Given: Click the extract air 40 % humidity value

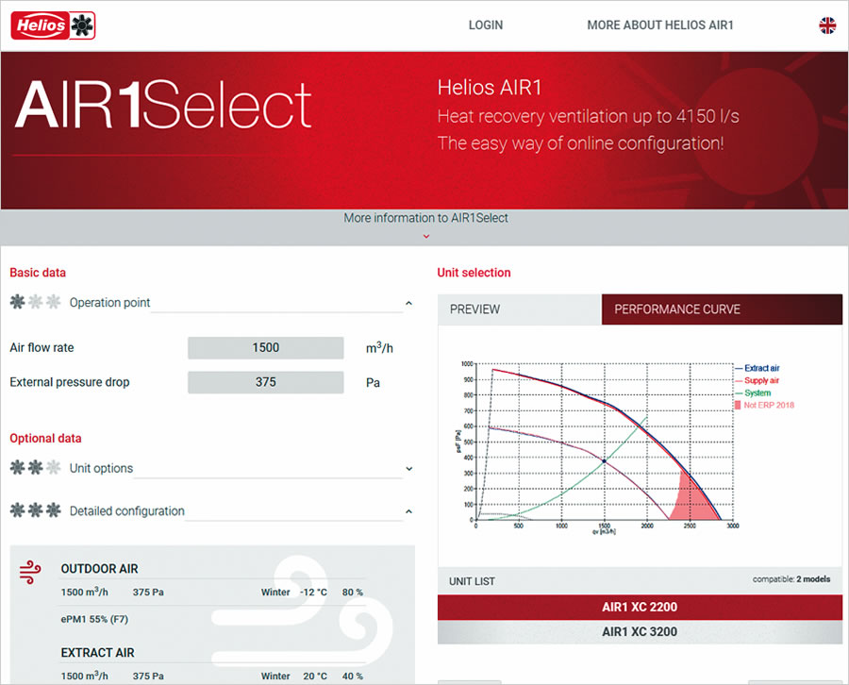Looking at the screenshot, I should [x=353, y=676].
